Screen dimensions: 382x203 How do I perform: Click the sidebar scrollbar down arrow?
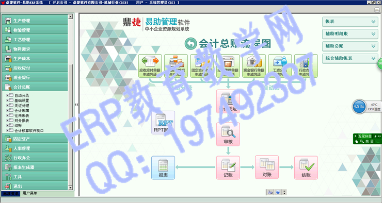coord(70,188)
